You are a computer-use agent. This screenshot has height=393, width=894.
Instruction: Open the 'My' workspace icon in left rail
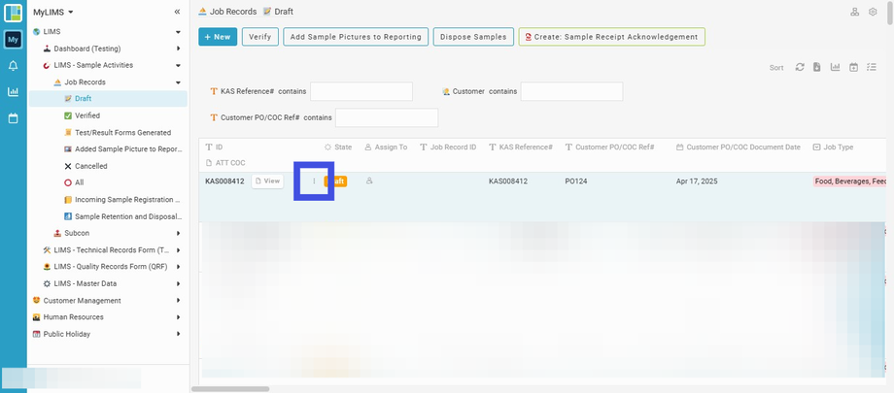[x=13, y=39]
